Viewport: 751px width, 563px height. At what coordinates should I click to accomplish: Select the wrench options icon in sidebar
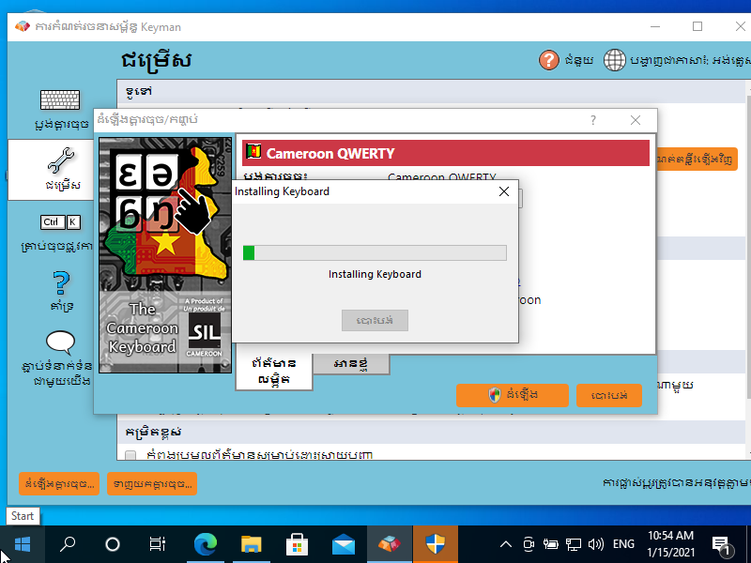(x=61, y=160)
